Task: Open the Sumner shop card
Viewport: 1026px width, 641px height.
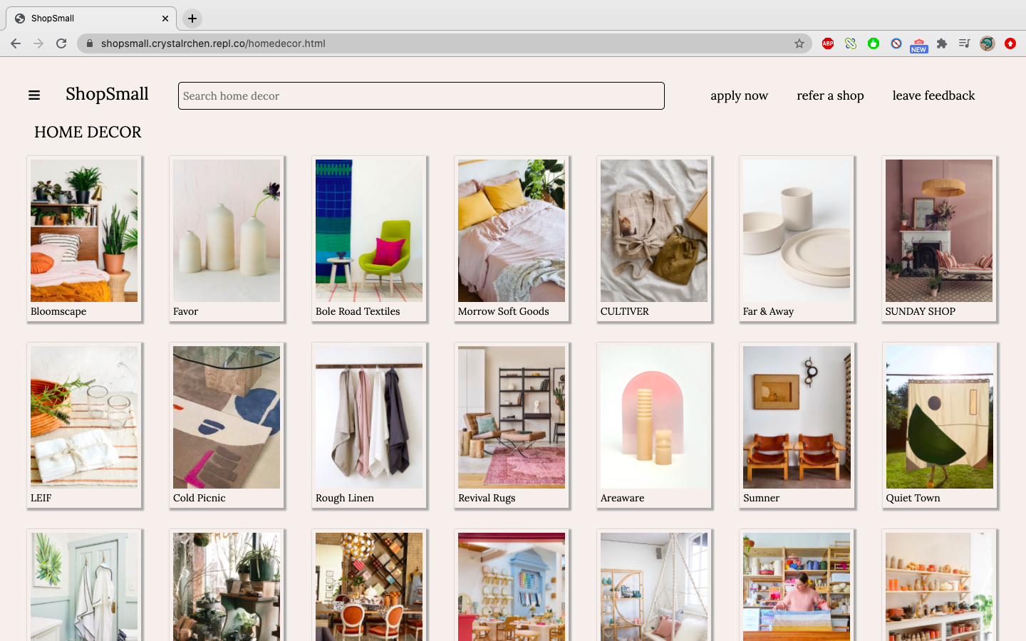Action: (x=797, y=425)
